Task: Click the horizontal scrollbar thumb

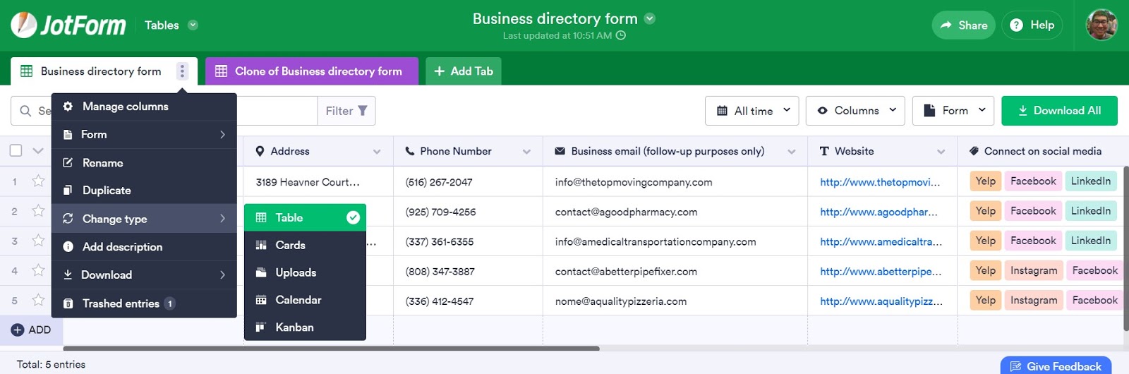Action: pyautogui.click(x=331, y=349)
